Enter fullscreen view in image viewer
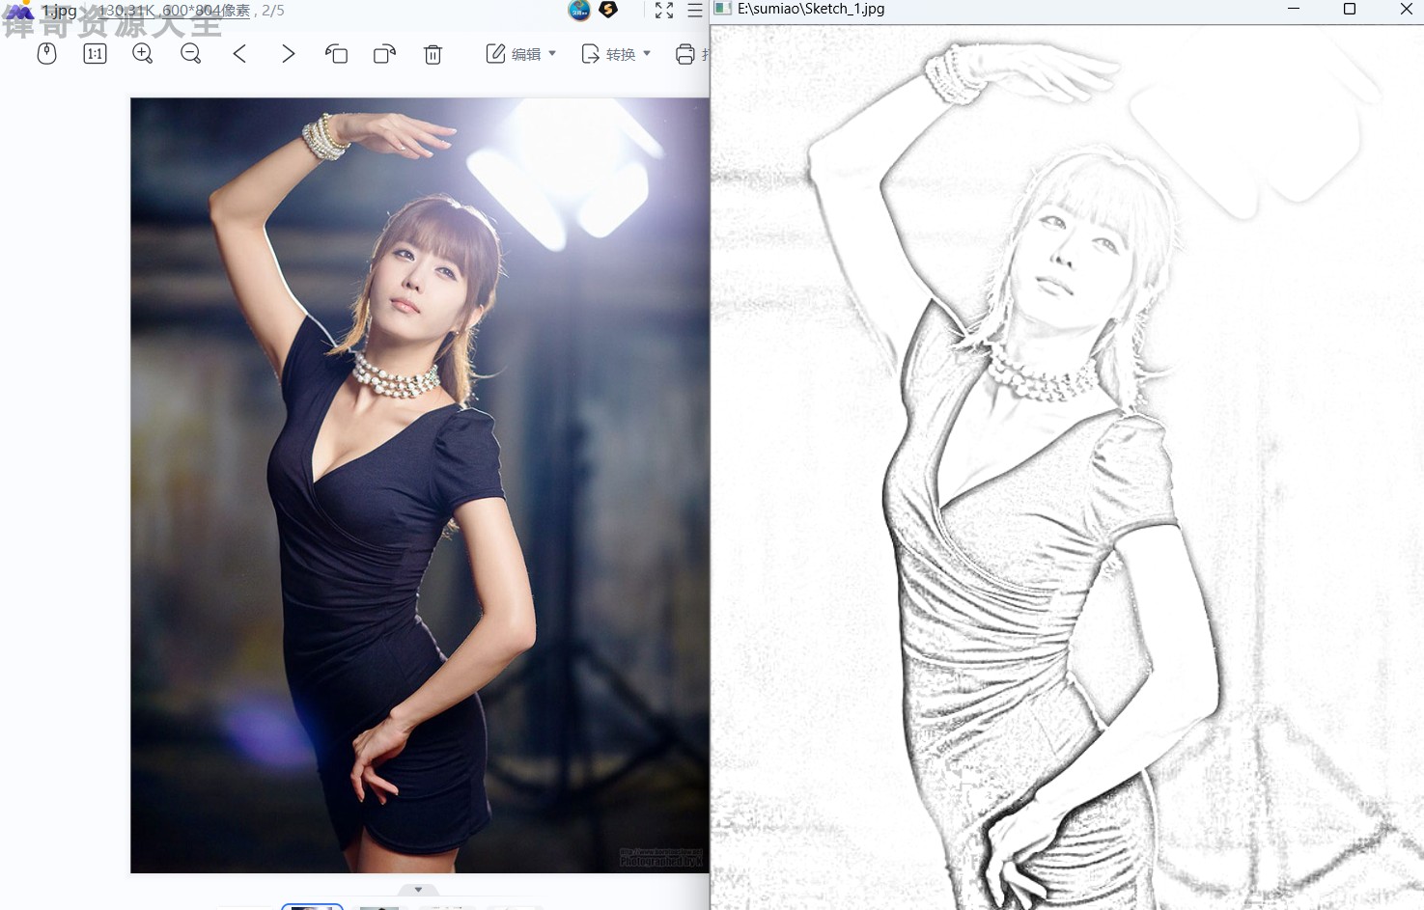The image size is (1424, 910). click(x=664, y=11)
